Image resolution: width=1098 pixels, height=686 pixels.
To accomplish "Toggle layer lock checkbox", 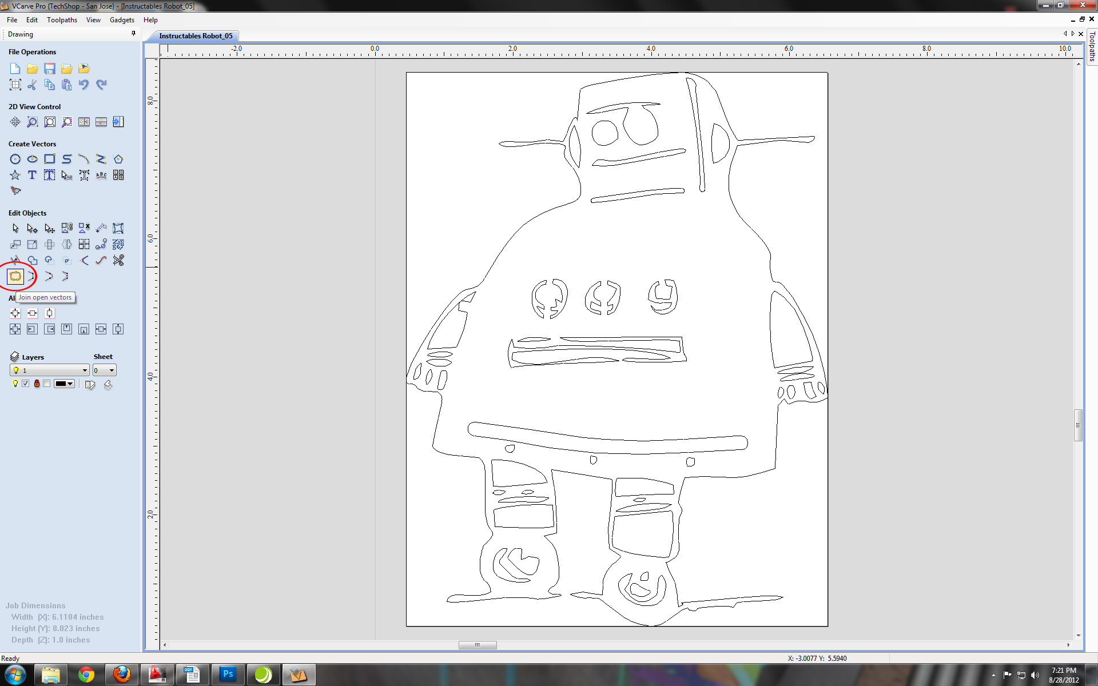I will pyautogui.click(x=47, y=384).
